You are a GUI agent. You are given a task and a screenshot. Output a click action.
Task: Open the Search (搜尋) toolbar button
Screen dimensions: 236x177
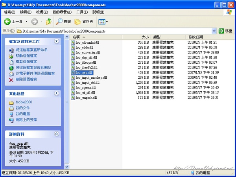click(x=63, y=22)
